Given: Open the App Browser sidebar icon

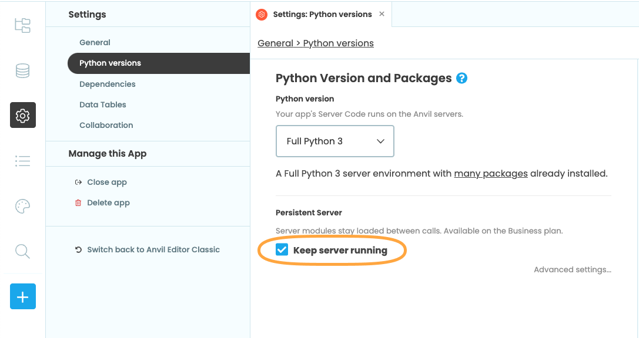Looking at the screenshot, I should point(22,25).
